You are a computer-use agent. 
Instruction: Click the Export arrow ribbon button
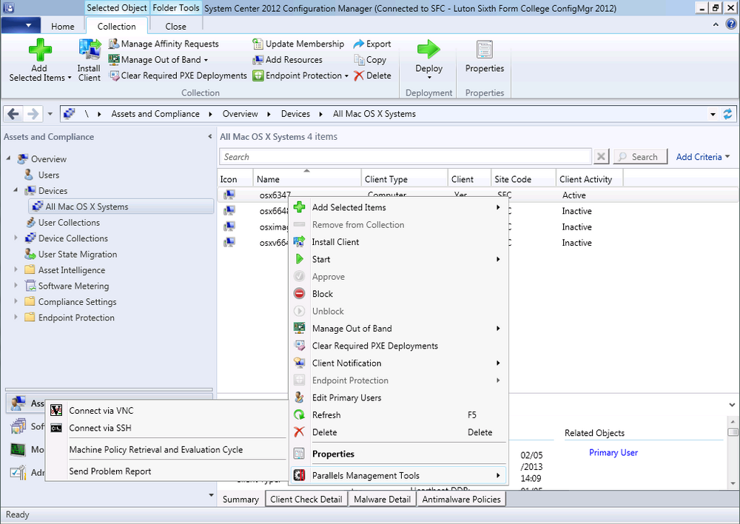[x=372, y=44]
